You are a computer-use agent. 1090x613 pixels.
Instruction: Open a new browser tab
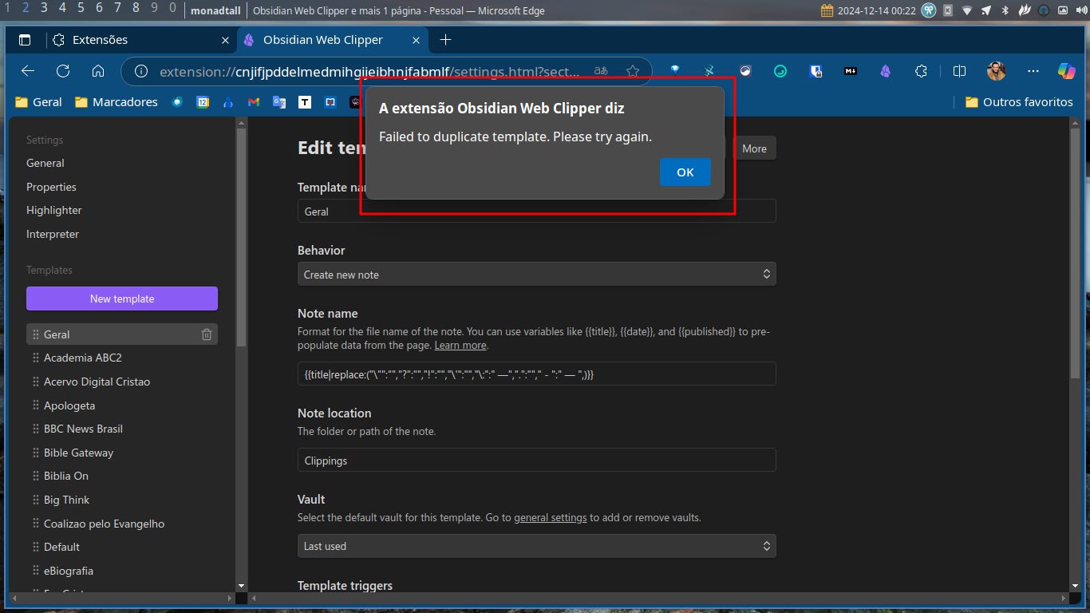[x=445, y=39]
